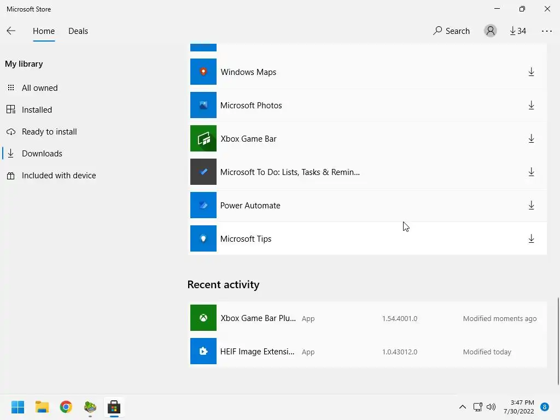Open the 34 pending downloads indicator
Screen dimensions: 560x420
518,31
